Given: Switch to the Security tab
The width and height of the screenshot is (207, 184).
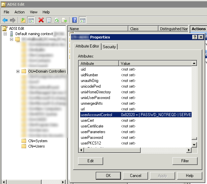Looking at the screenshot, I should pos(109,47).
